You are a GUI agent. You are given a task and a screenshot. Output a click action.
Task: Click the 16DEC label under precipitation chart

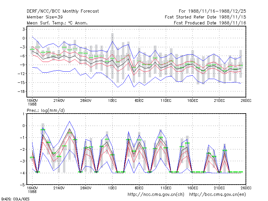[192, 188]
